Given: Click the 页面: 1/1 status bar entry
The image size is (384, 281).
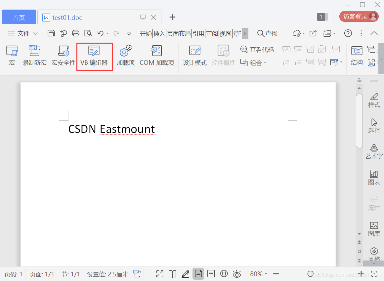Looking at the screenshot, I should (42, 274).
